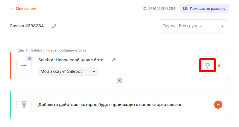This screenshot has height=127, width=239.
Task: Expand the Мой аккаунт Salebot selector
Action: [x=68, y=71]
